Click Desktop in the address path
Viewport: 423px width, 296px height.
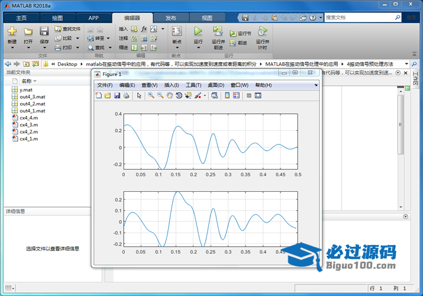coord(67,64)
